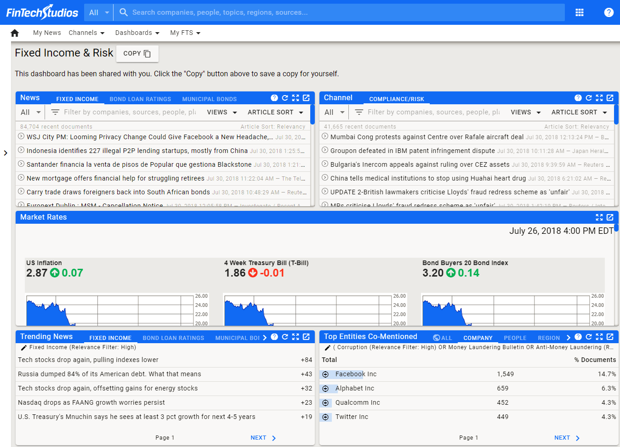The height and width of the screenshot is (447, 620).
Task: Open the apps grid menu icon
Action: pos(580,12)
